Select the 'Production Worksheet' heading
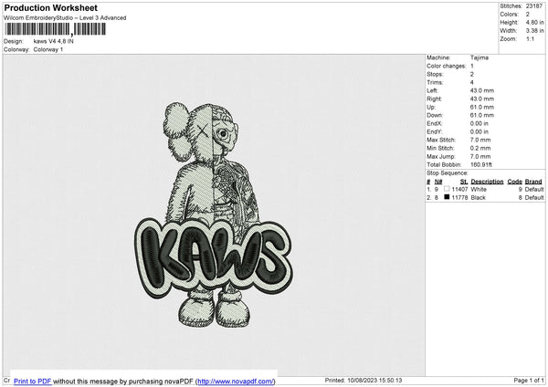Viewport: 548px width, 387px height. [x=50, y=7]
